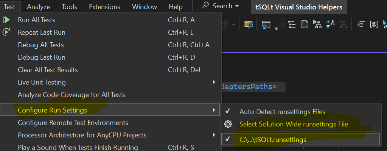Open the Help menu
This screenshot has width=387, height=151.
click(176, 7)
